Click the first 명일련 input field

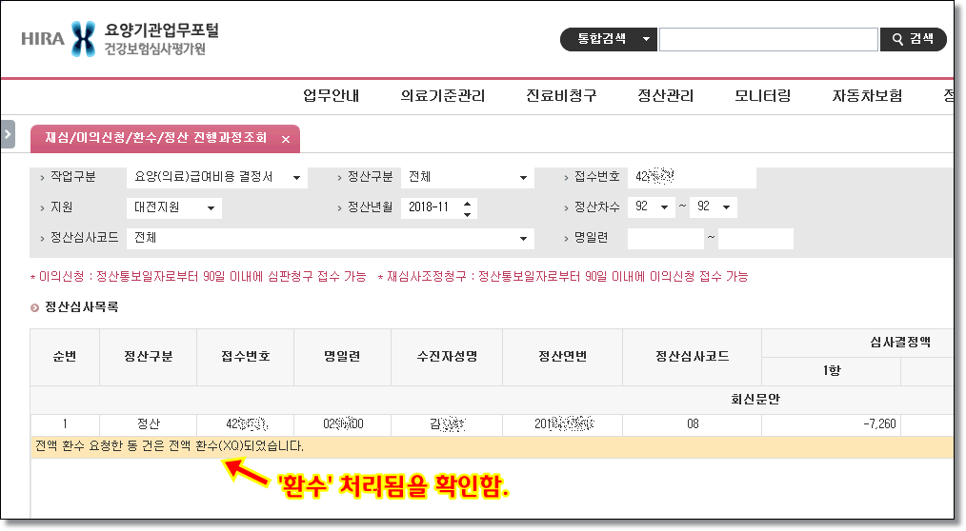(x=665, y=239)
